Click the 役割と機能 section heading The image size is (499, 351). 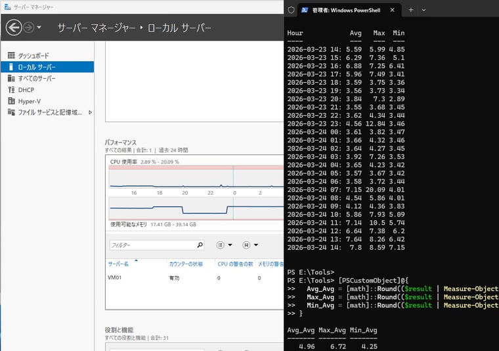click(119, 330)
